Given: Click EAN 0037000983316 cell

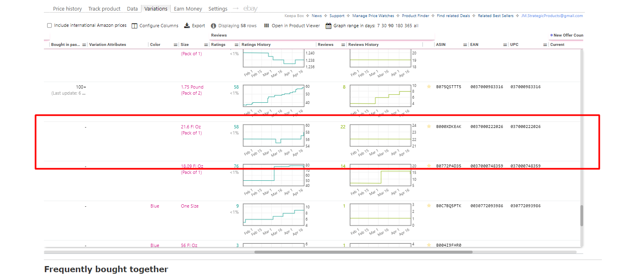Looking at the screenshot, I should 487,87.
